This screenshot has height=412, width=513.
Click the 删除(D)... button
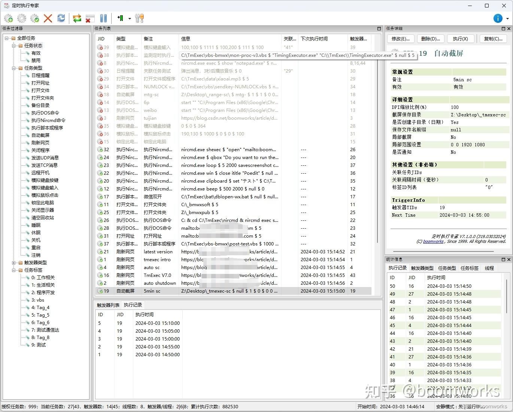point(431,39)
